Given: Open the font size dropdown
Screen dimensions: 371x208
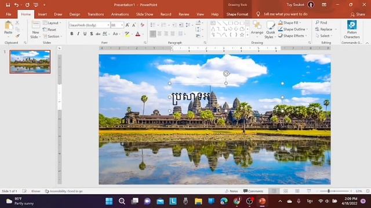Looking at the screenshot, I should pos(122,25).
